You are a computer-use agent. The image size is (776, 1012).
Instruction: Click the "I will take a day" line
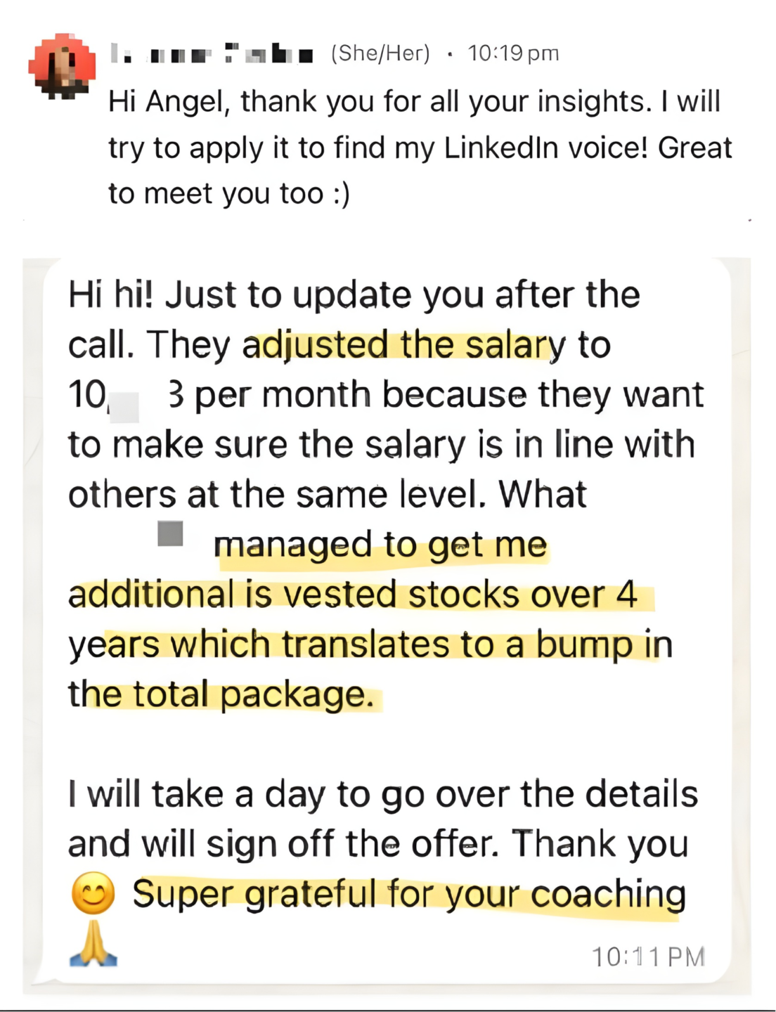[x=382, y=794]
